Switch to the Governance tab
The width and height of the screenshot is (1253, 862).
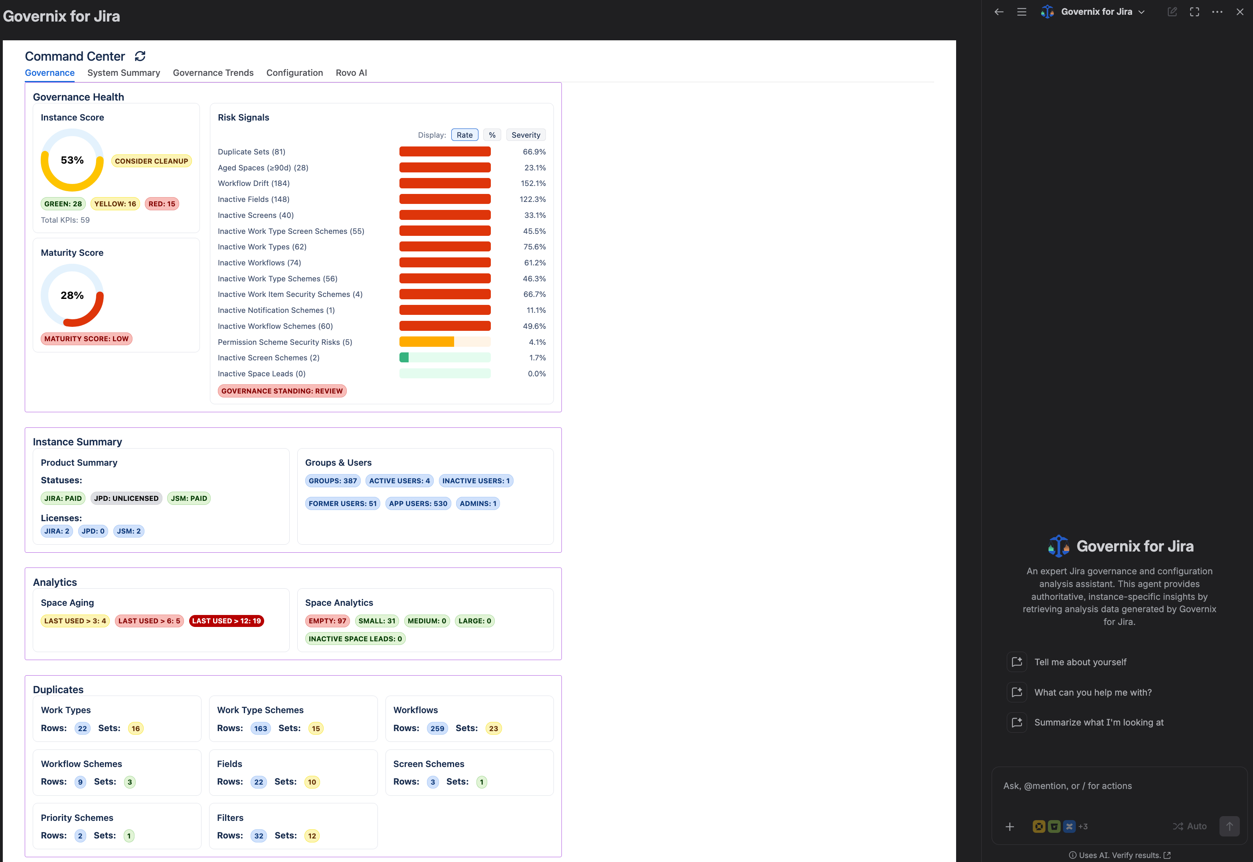pos(50,73)
